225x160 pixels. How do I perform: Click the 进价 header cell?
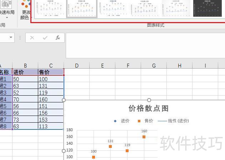(25, 72)
